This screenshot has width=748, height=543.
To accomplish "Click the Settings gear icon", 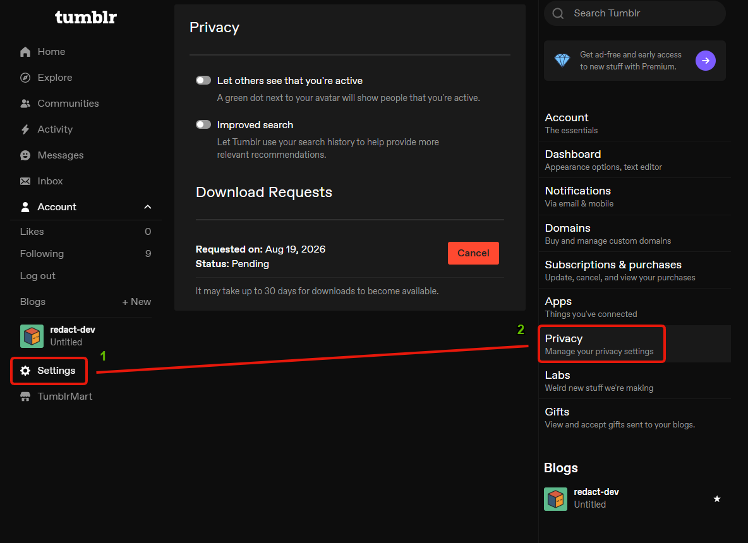I will click(25, 371).
